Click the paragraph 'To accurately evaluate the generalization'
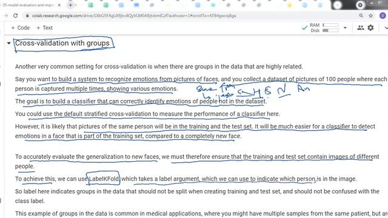Image resolution: width=388 pixels, height=218 pixels. pyautogui.click(x=197, y=161)
